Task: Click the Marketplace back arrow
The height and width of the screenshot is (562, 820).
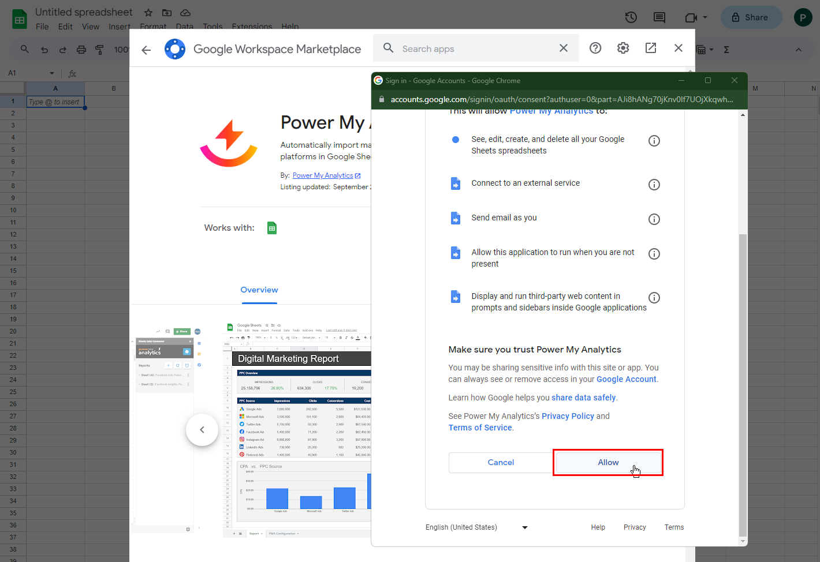Action: coord(146,50)
